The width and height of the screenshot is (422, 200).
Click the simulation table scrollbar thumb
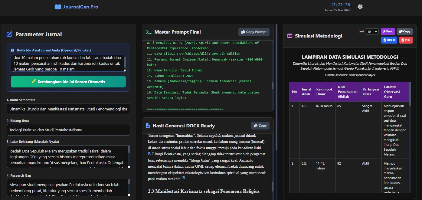pyautogui.click(x=410, y=94)
